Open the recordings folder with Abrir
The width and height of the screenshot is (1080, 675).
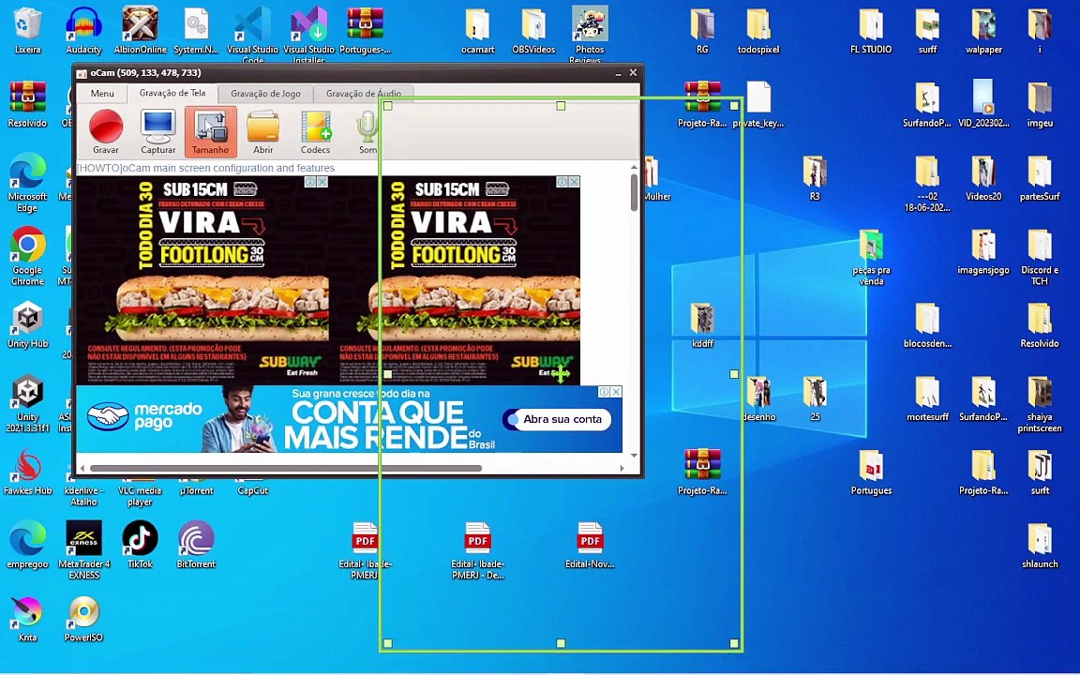(262, 131)
